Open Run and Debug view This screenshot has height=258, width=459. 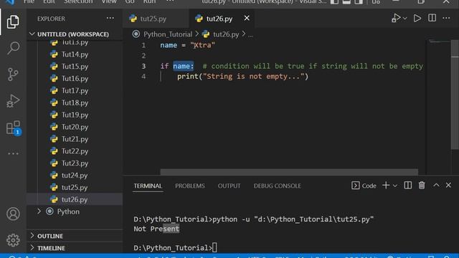(x=13, y=101)
